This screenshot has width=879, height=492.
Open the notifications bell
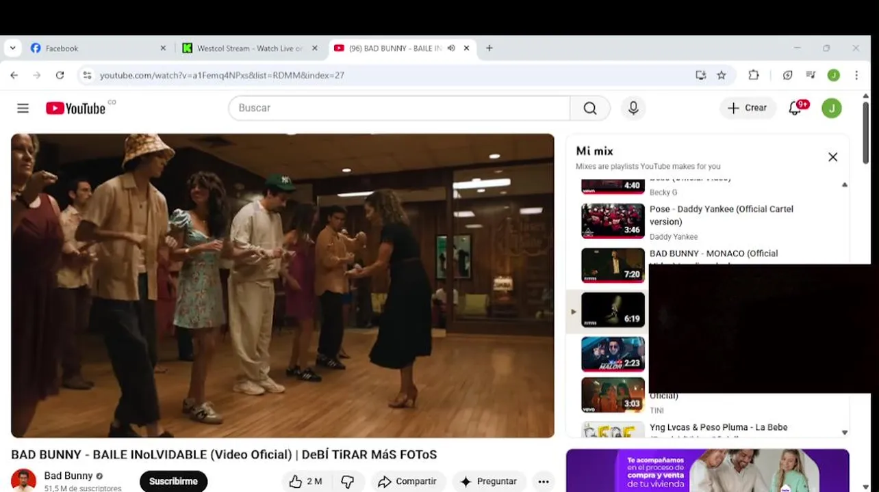pos(796,108)
